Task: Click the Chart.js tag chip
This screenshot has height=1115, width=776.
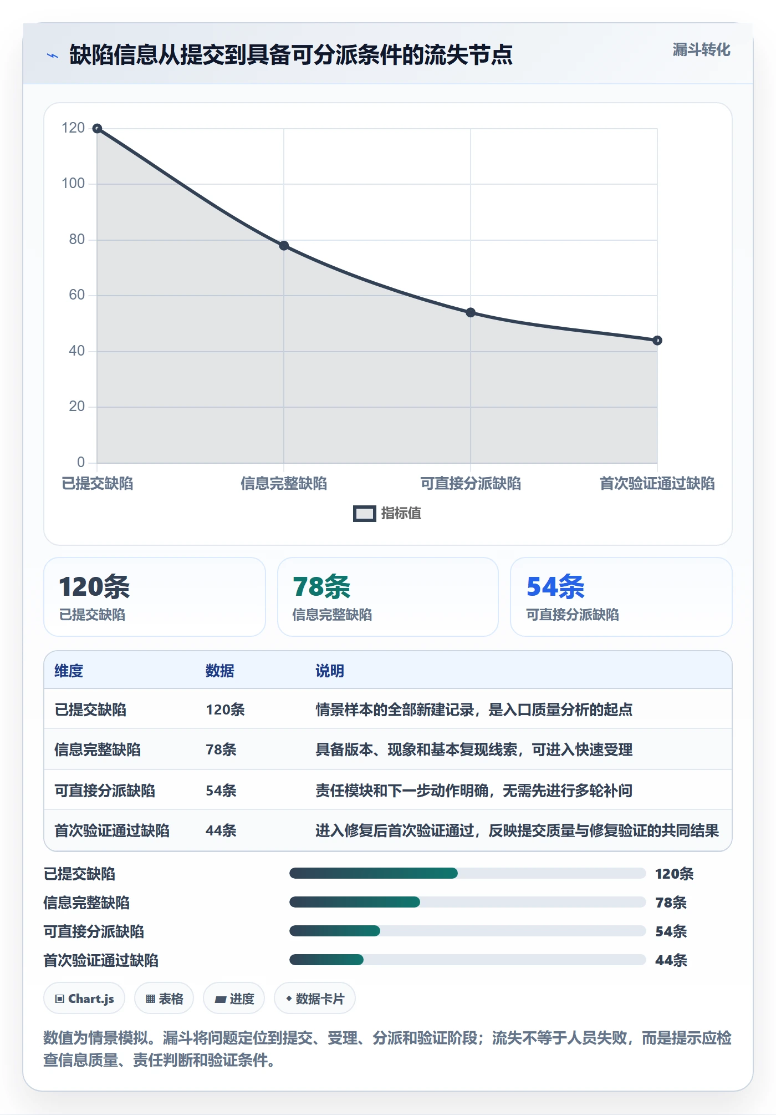Action: (x=84, y=999)
